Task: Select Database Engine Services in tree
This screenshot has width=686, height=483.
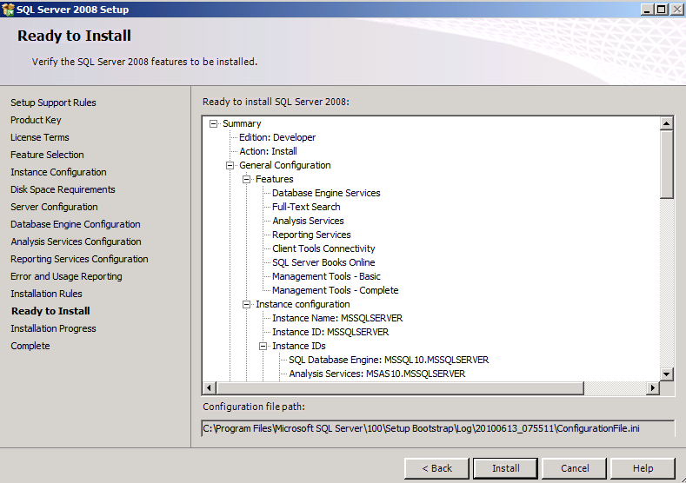Action: 326,193
